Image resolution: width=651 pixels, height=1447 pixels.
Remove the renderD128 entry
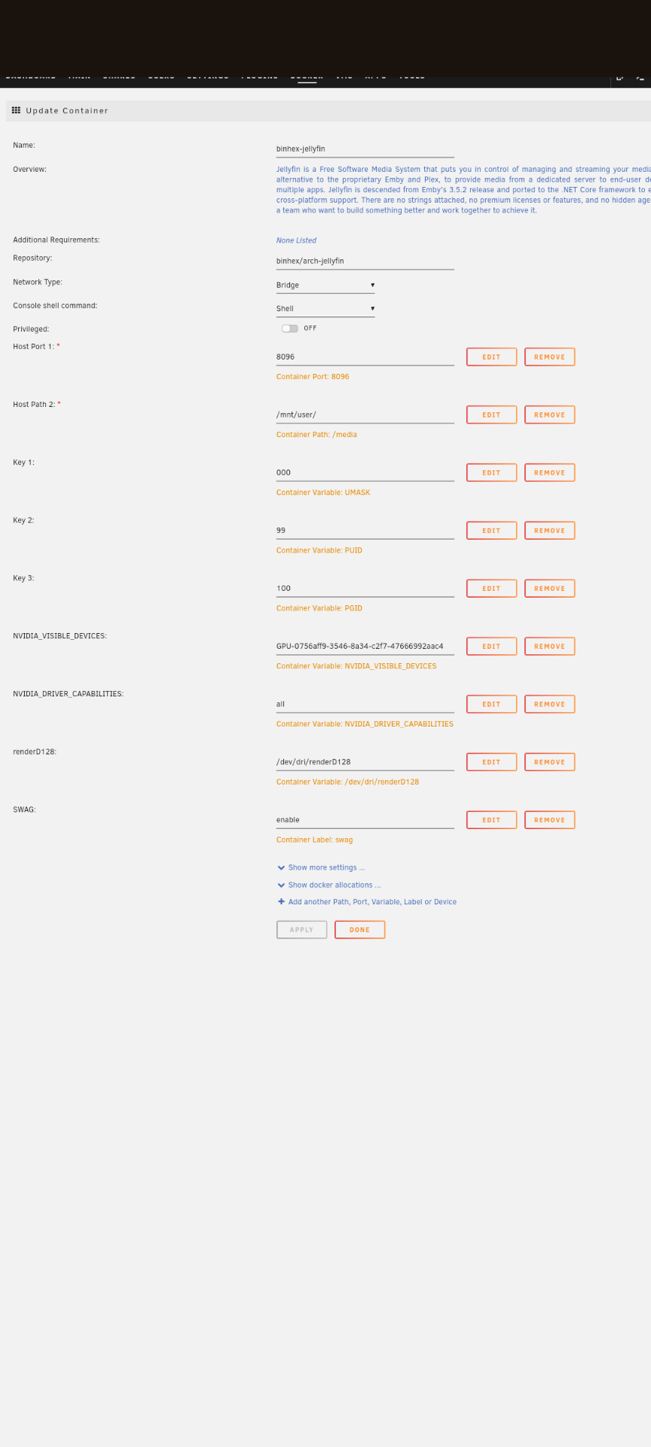549,762
